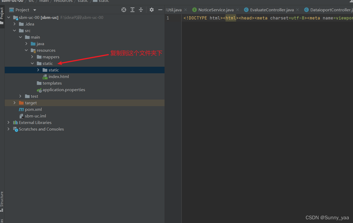Expand the mappers folder
The width and height of the screenshot is (353, 223).
click(x=32, y=57)
